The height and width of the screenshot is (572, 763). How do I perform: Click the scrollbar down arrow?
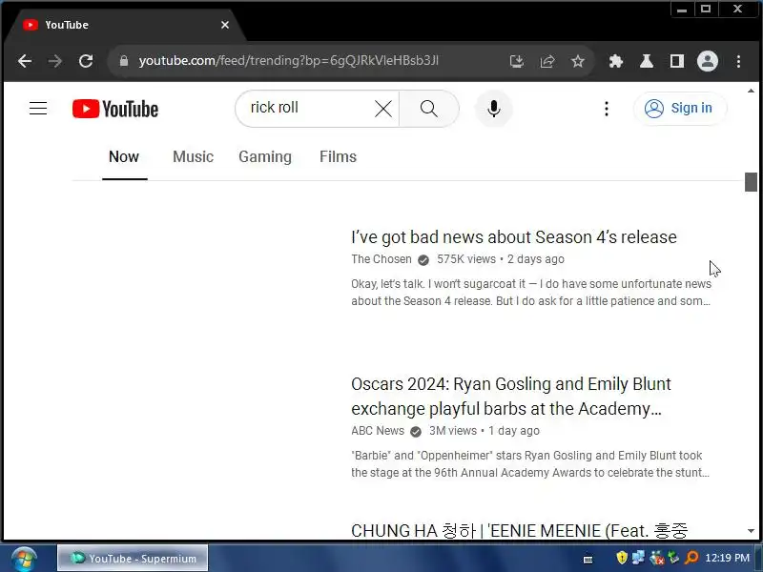751,531
